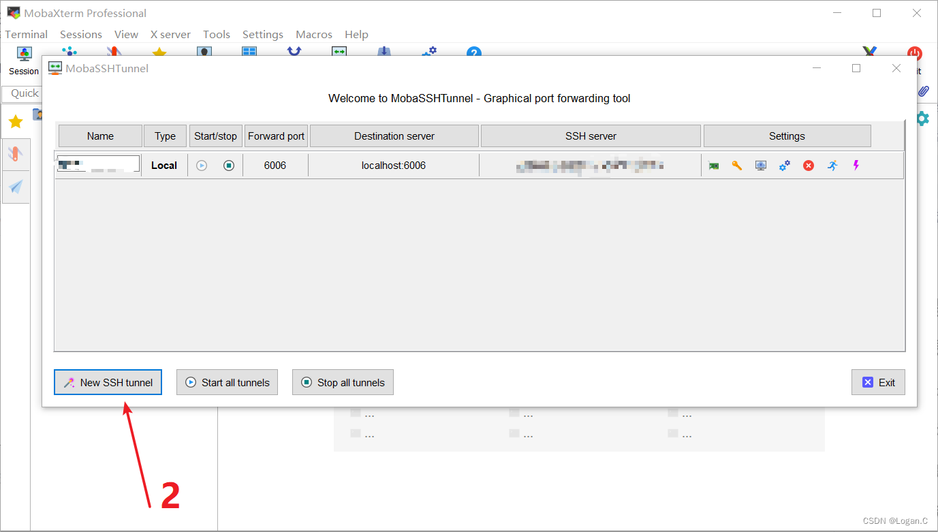Click the Stop all tunnels button
Screen dimensions: 938x532
point(343,382)
